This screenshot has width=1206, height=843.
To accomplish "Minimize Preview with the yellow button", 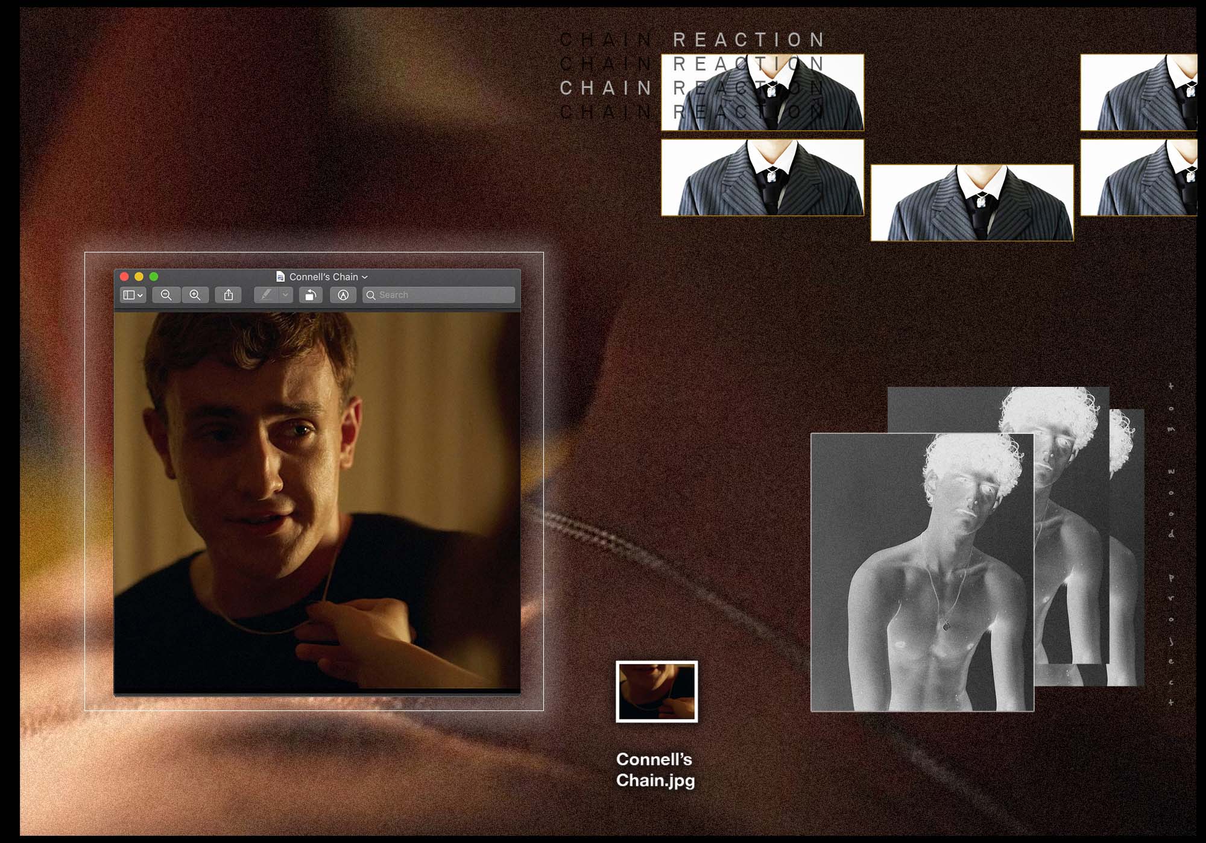I will pyautogui.click(x=139, y=277).
